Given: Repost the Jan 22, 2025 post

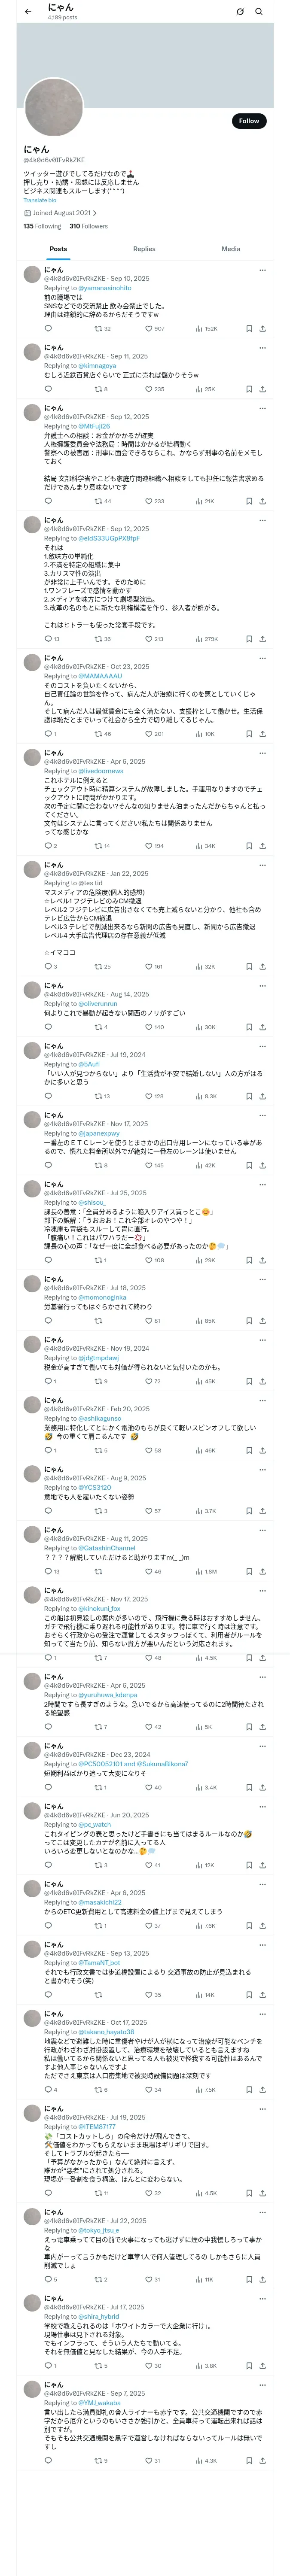Looking at the screenshot, I should 98,967.
